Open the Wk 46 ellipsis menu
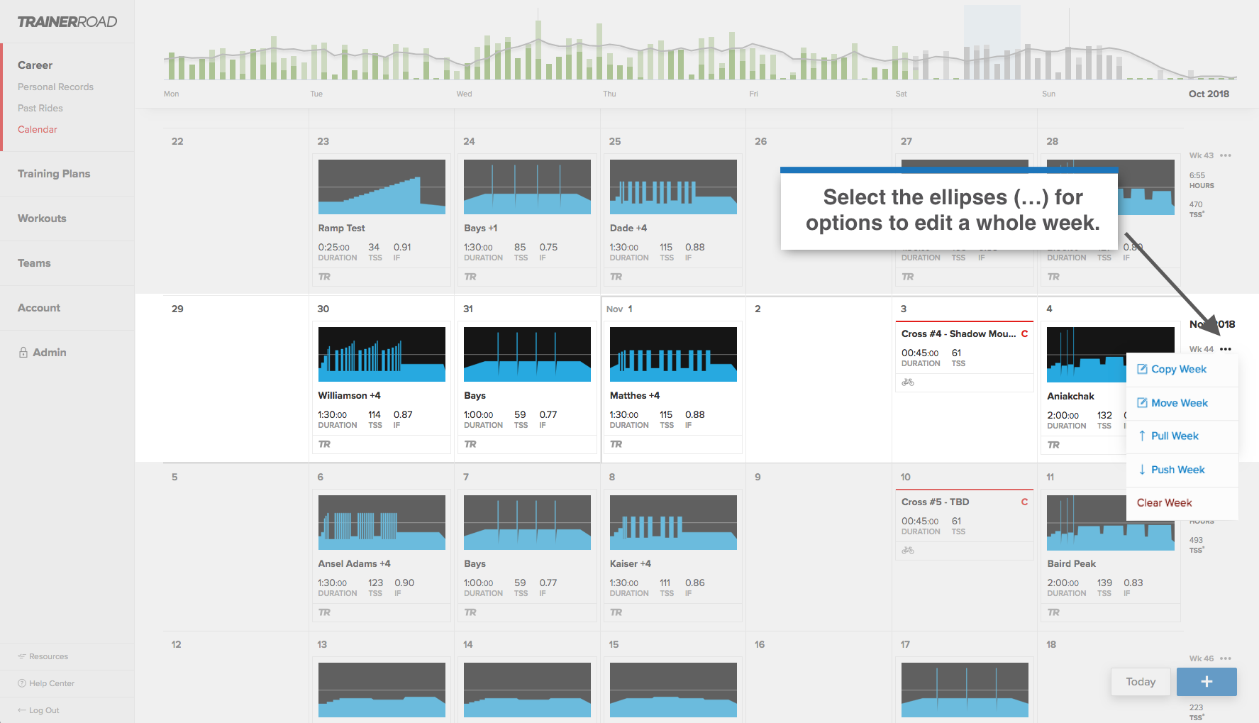This screenshot has width=1259, height=723. pyautogui.click(x=1226, y=658)
